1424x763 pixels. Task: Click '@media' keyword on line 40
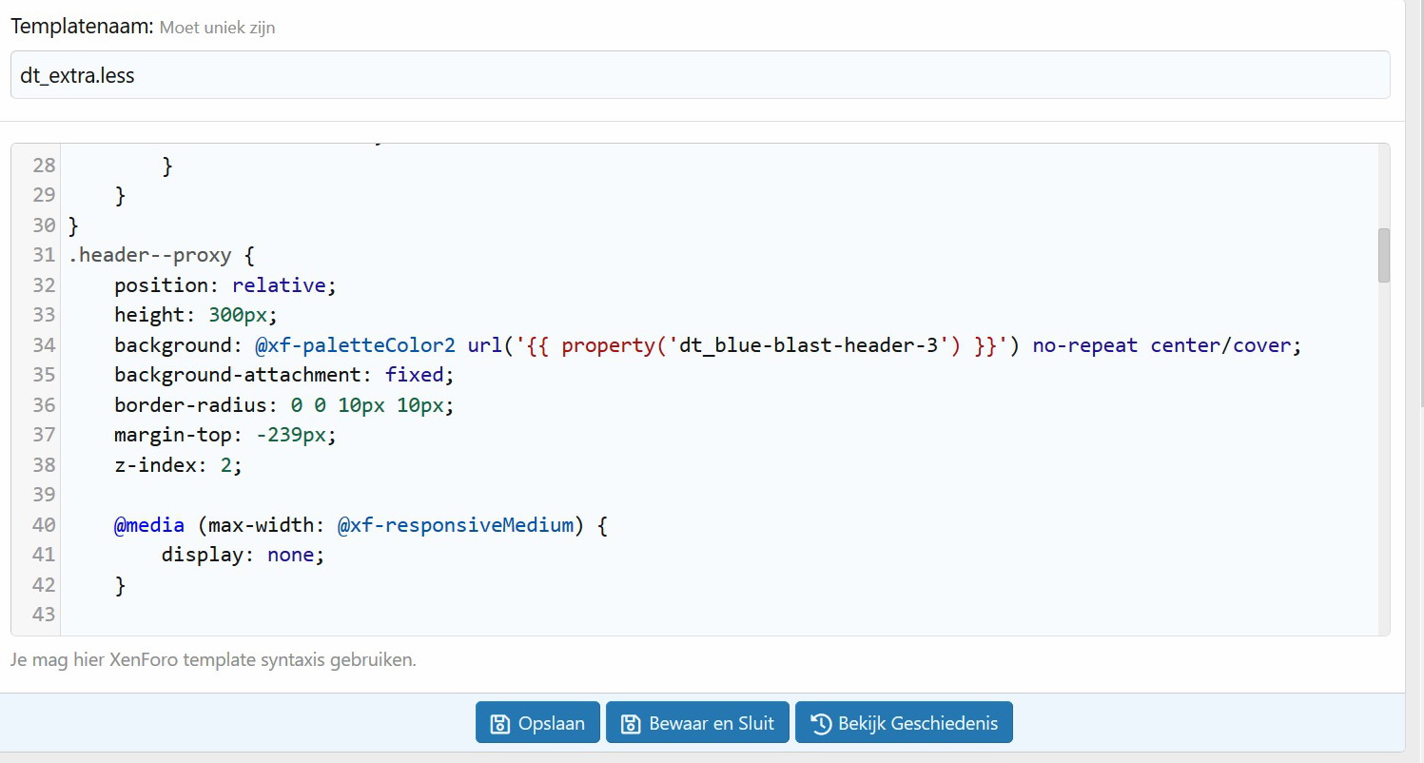pos(149,525)
